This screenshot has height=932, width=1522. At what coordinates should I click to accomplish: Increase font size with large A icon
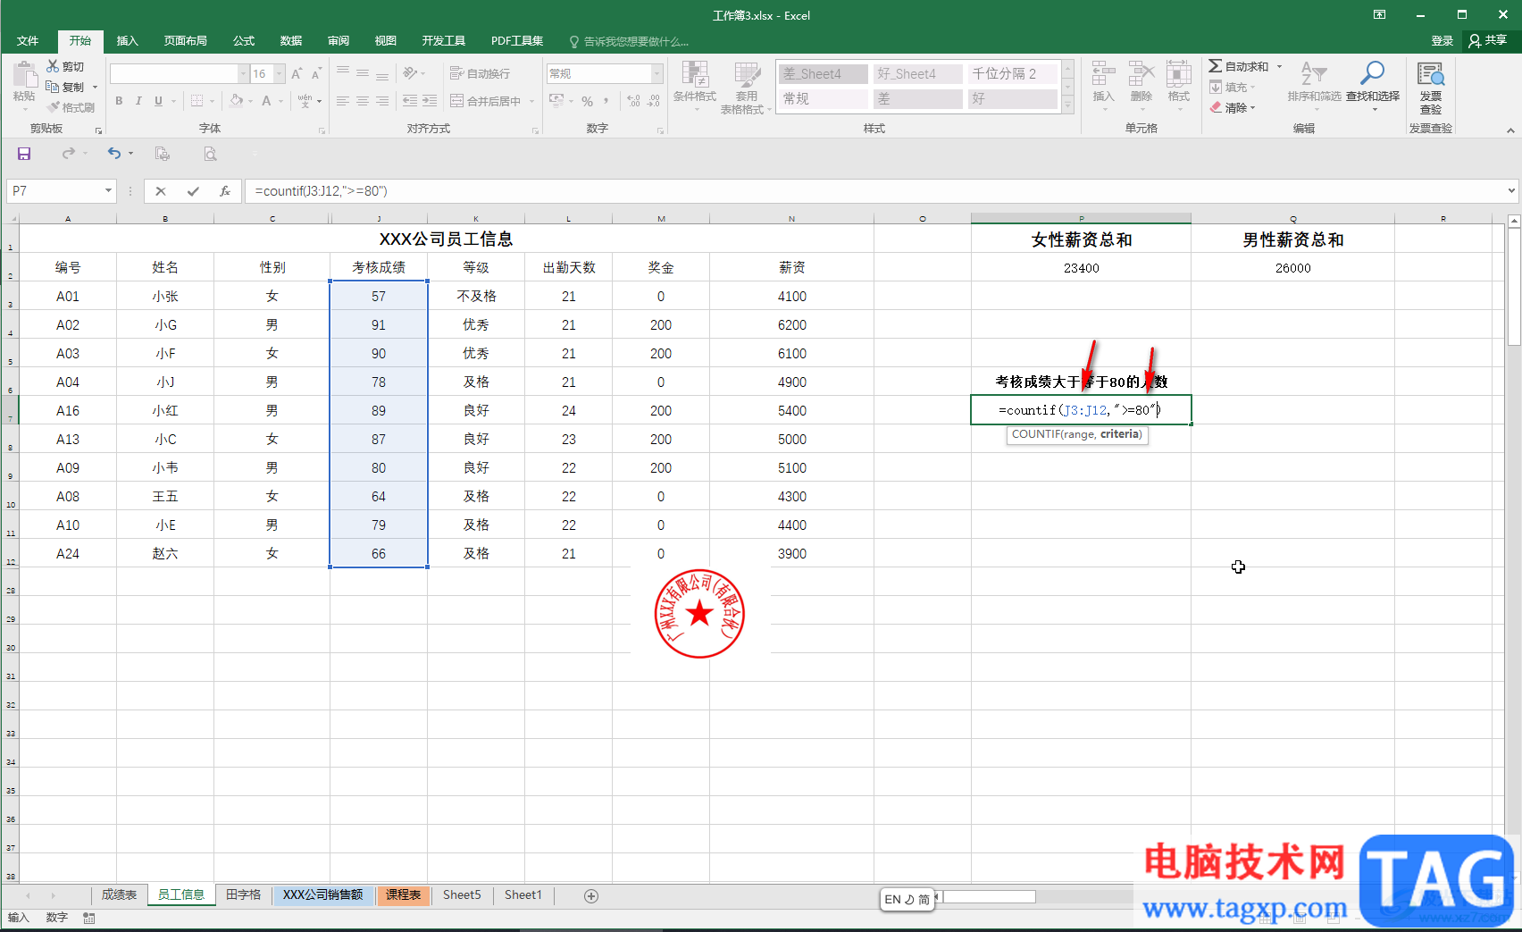[297, 73]
